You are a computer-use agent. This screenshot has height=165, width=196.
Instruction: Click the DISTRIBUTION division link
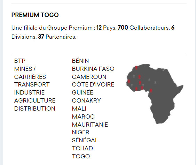[x=34, y=108]
